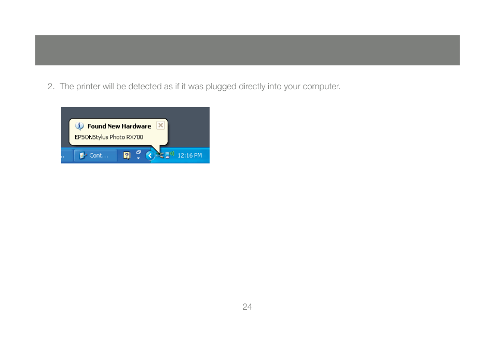This screenshot has width=495, height=345.
Task: Click the step 2 printer detected sentence
Action: [x=200, y=87]
